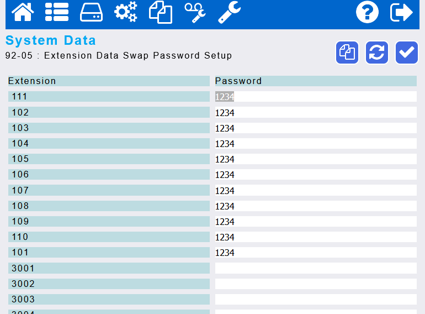425x314 pixels.
Task: Open the gears settings icon
Action: click(x=125, y=12)
